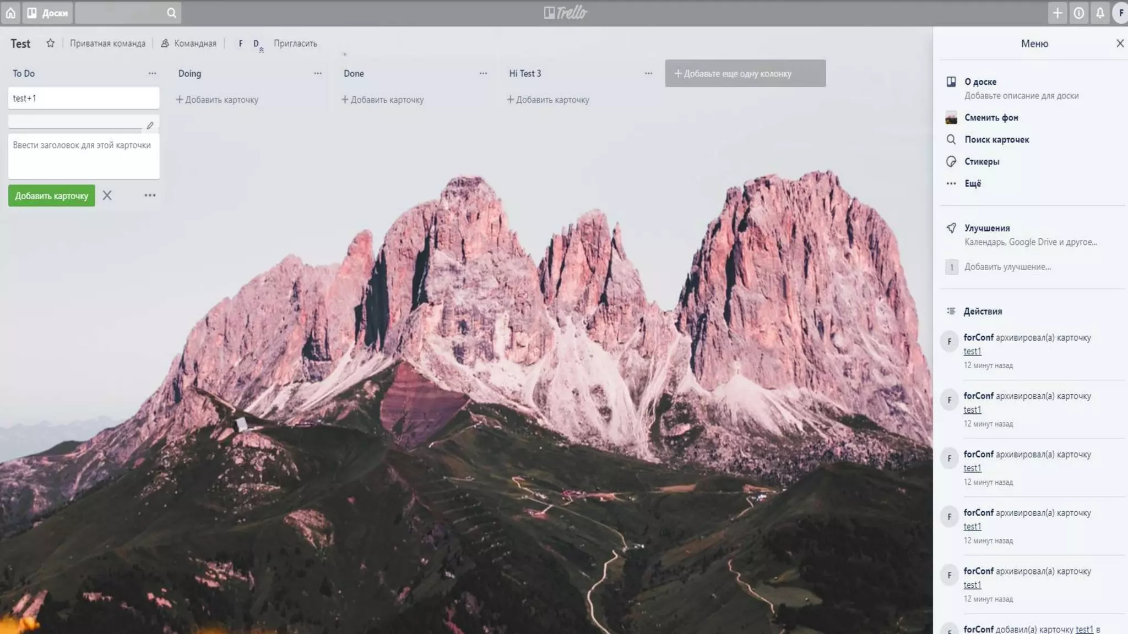
Task: Change board visibility via Командная
Action: pos(189,43)
